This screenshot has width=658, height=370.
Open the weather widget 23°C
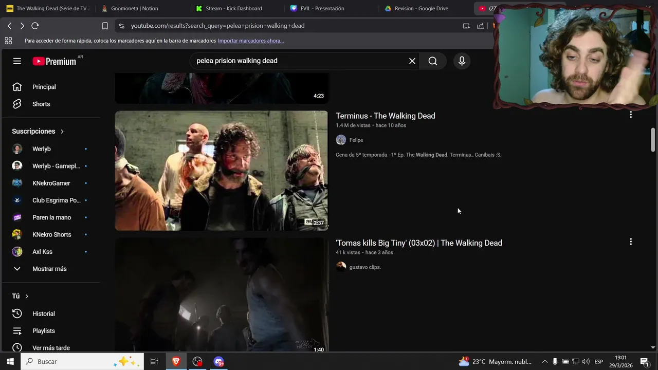tap(495, 362)
